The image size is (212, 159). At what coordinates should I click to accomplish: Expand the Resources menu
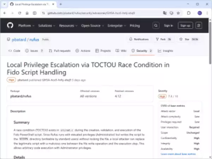68,25
